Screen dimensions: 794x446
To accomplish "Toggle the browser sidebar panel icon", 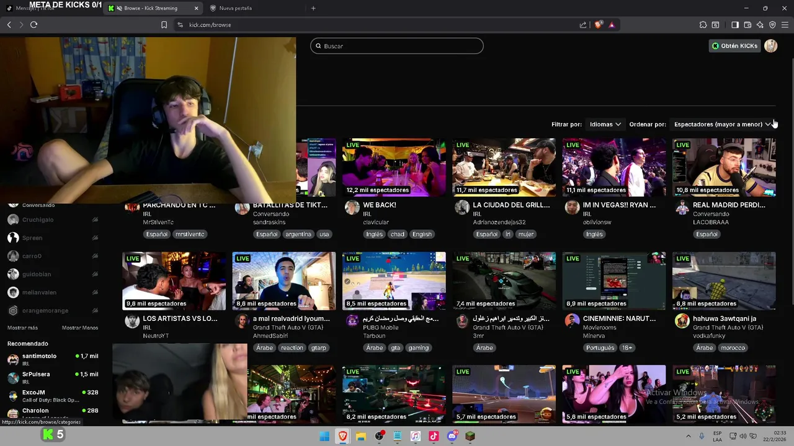I will 735,25.
